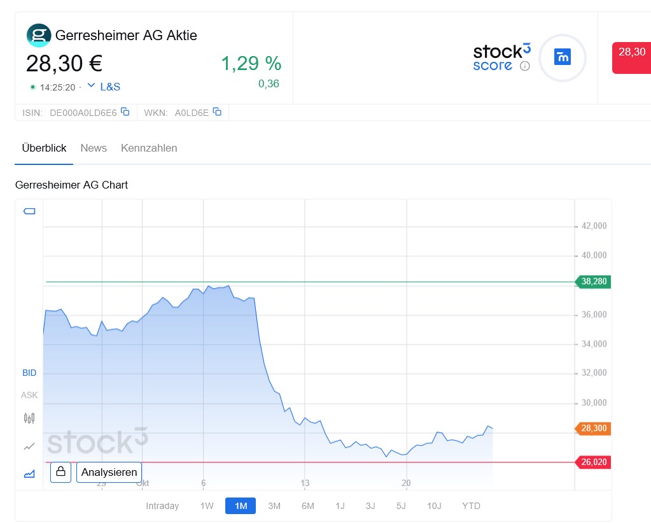651x523 pixels.
Task: Switch chart to line view
Action: click(29, 446)
